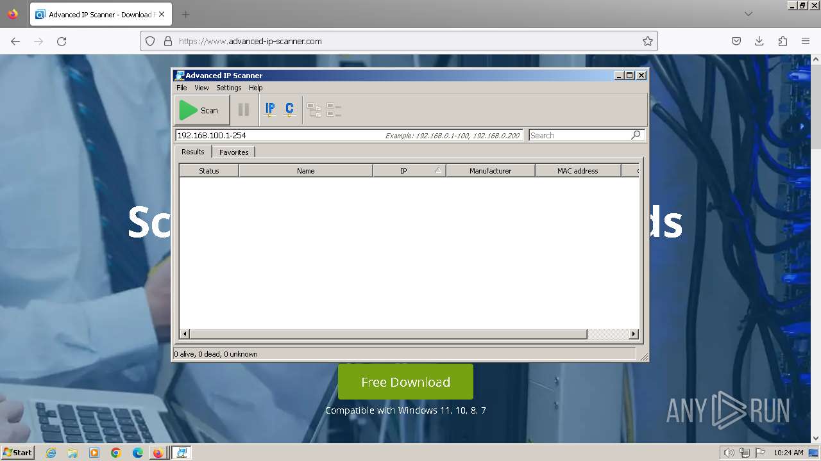Click the IP range input field

(348, 135)
